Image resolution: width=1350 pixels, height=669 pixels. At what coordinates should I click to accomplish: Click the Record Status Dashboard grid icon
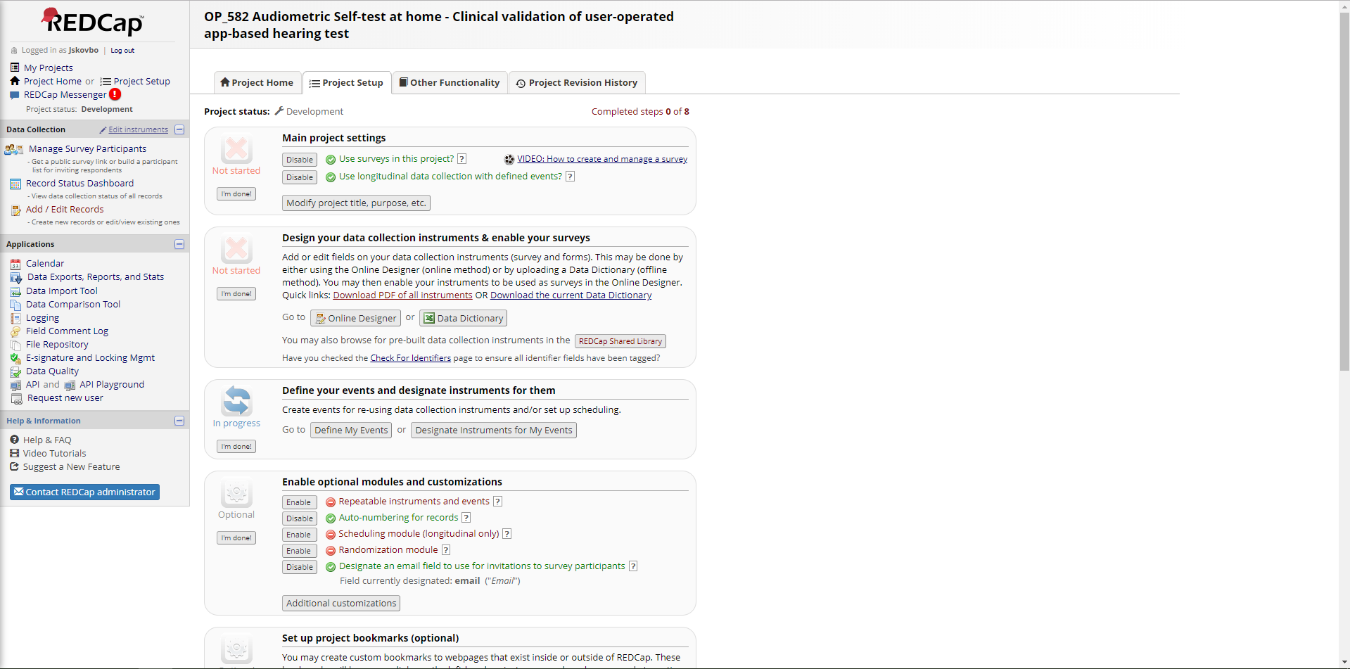click(15, 184)
